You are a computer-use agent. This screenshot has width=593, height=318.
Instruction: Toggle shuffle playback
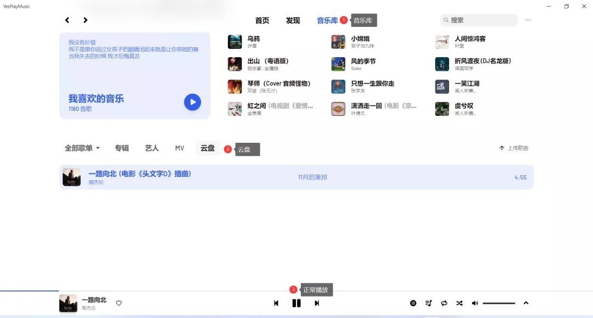click(x=459, y=303)
